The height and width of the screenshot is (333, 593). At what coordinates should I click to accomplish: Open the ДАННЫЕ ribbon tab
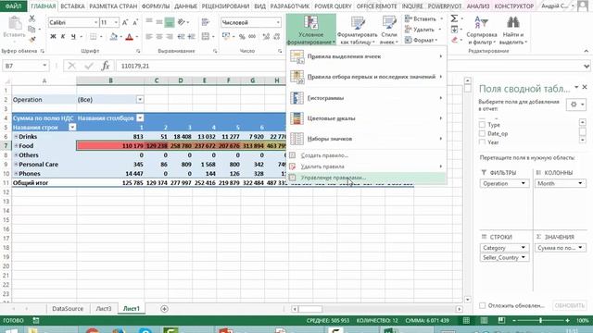point(185,6)
